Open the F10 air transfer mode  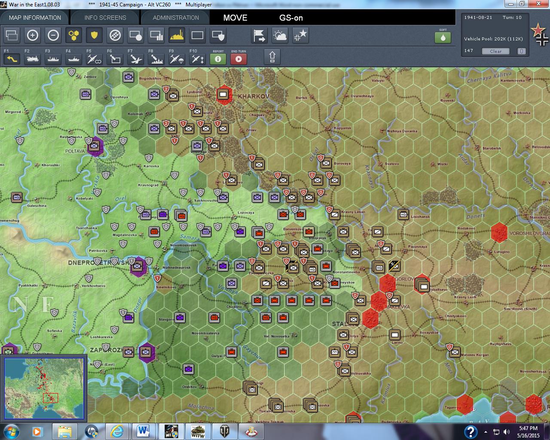197,59
